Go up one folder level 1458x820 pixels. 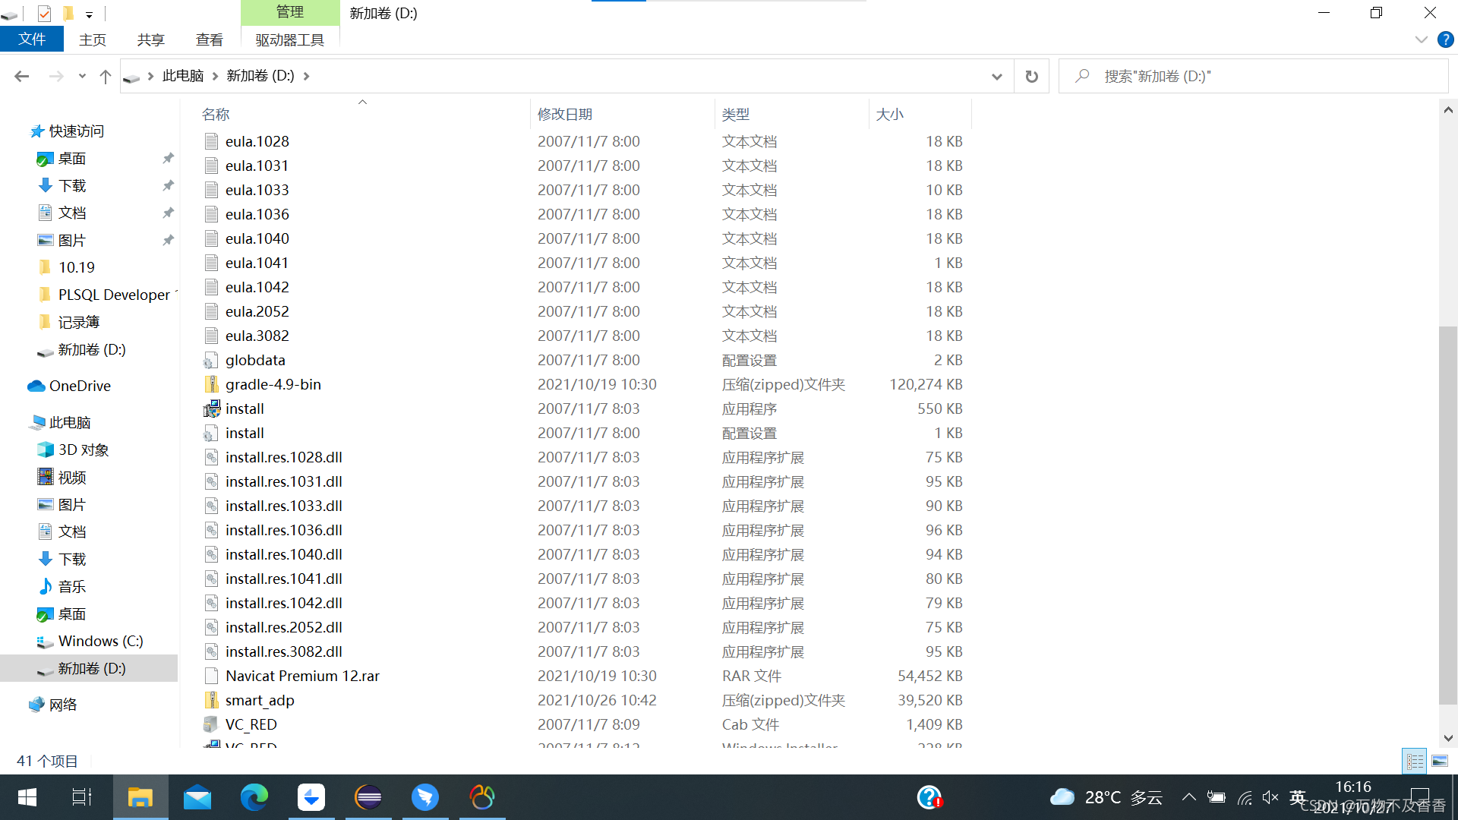coord(106,76)
